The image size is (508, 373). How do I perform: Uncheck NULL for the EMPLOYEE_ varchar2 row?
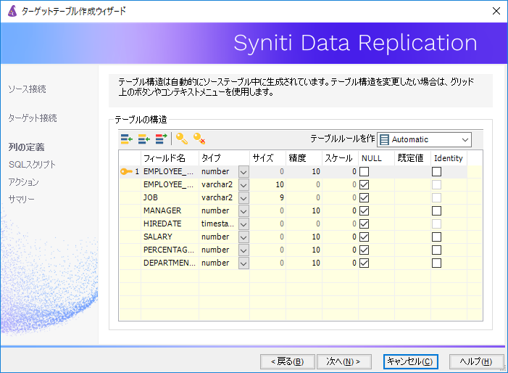(x=365, y=184)
